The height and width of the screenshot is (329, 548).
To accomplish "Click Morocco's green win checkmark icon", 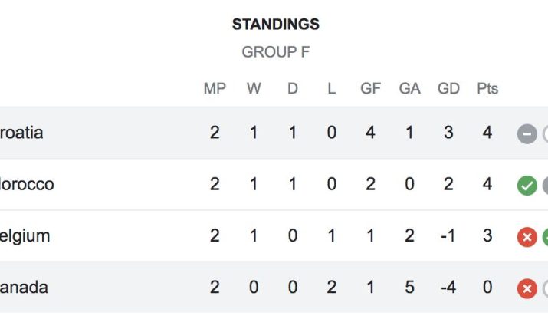I will [527, 186].
